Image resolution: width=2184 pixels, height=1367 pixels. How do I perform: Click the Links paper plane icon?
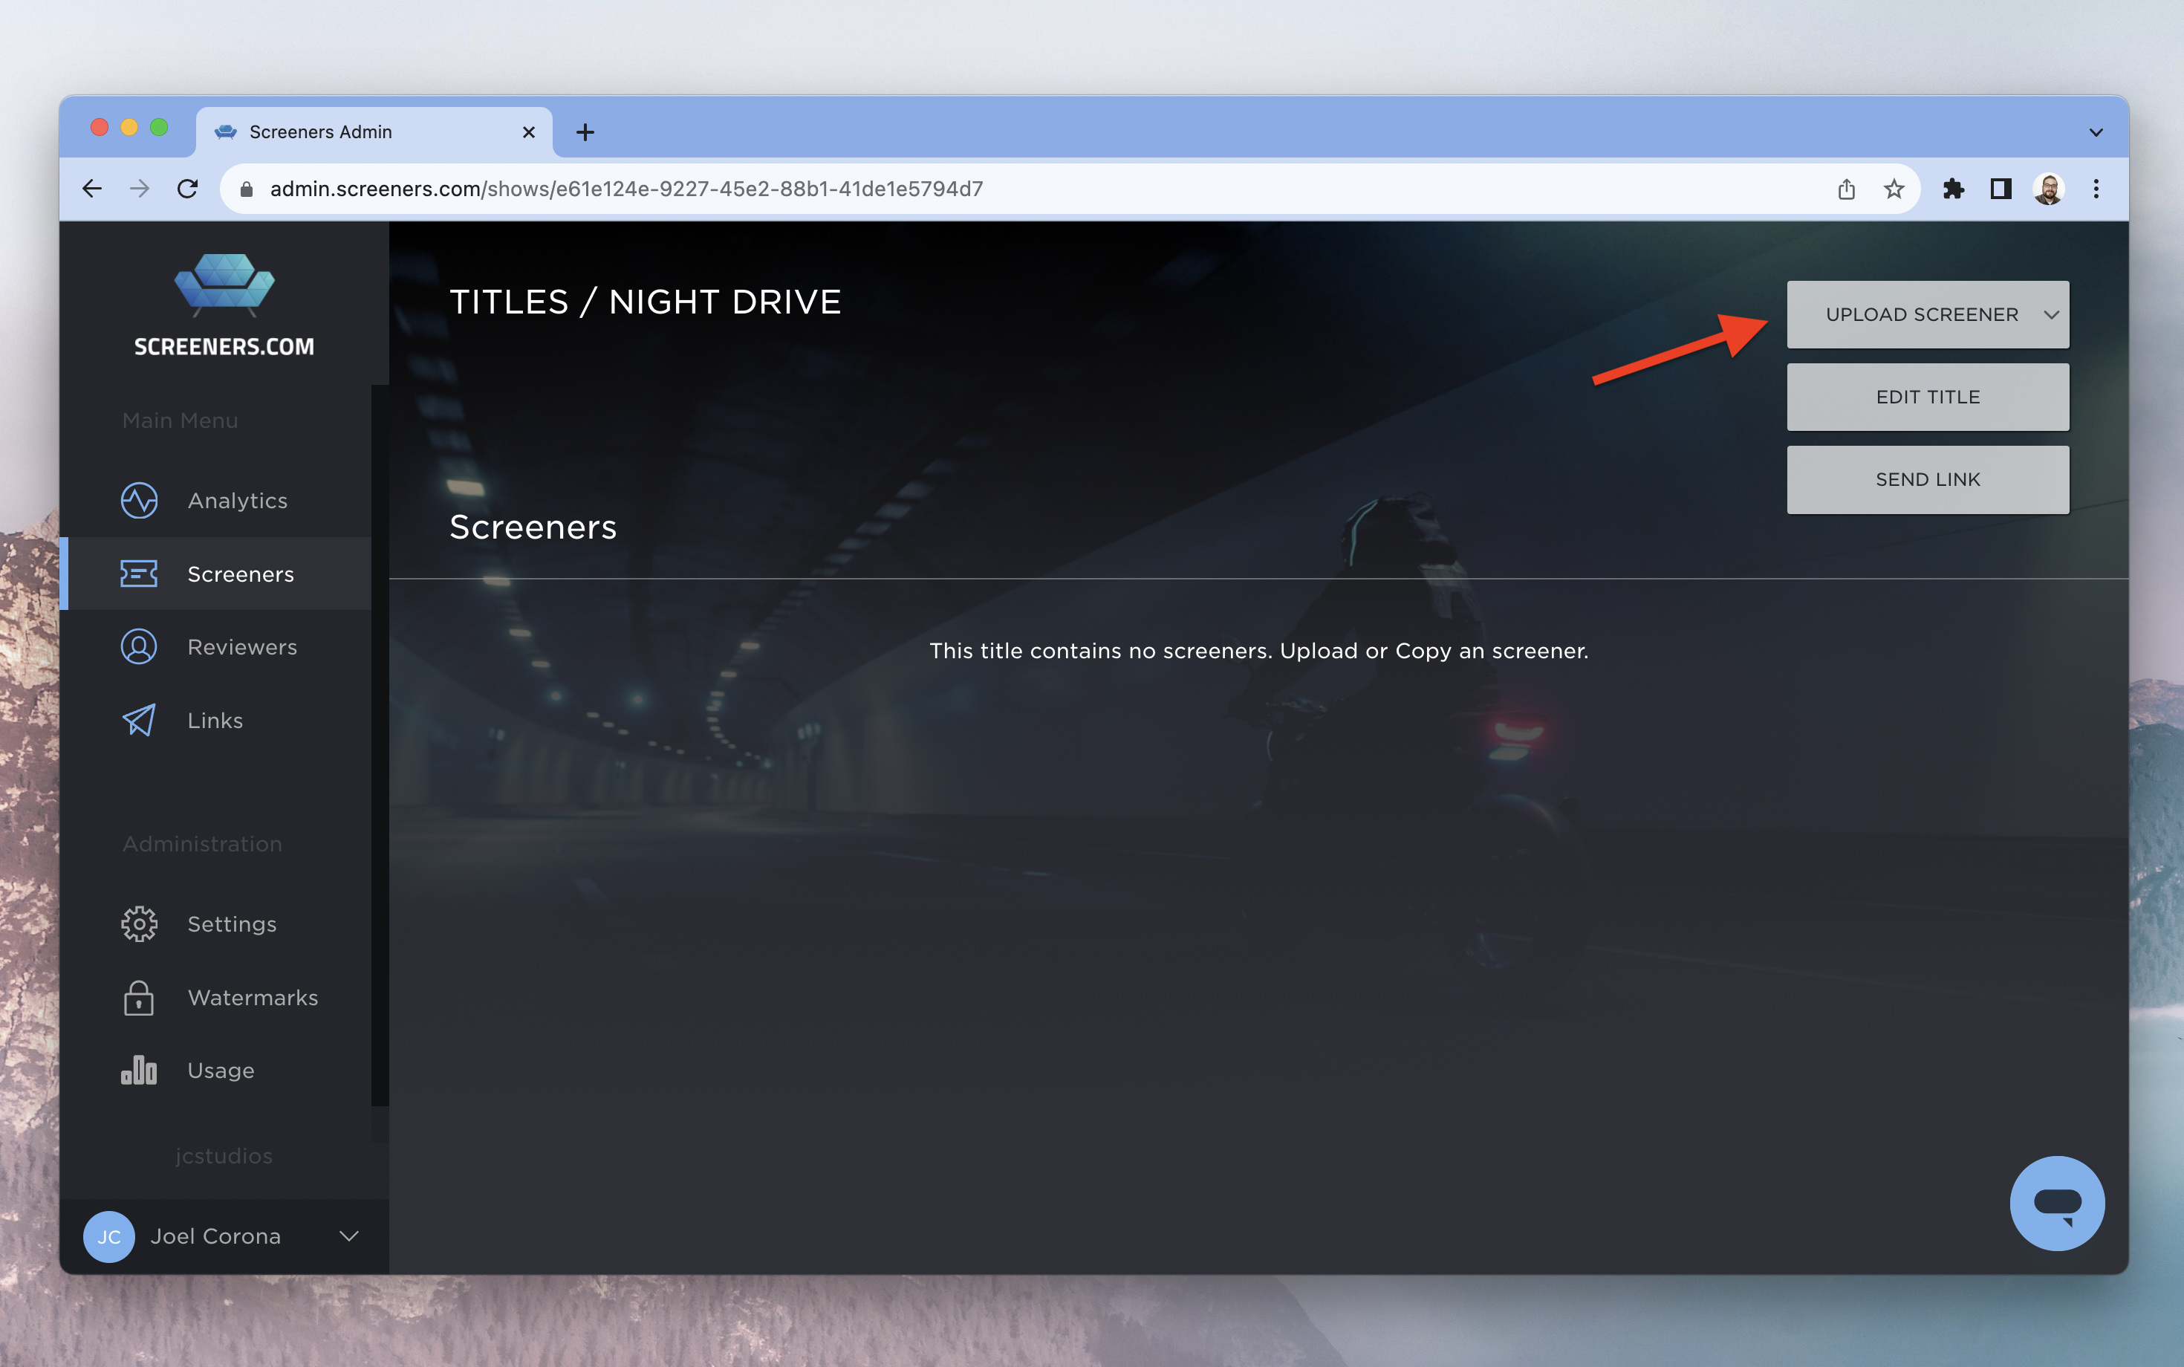pos(138,720)
